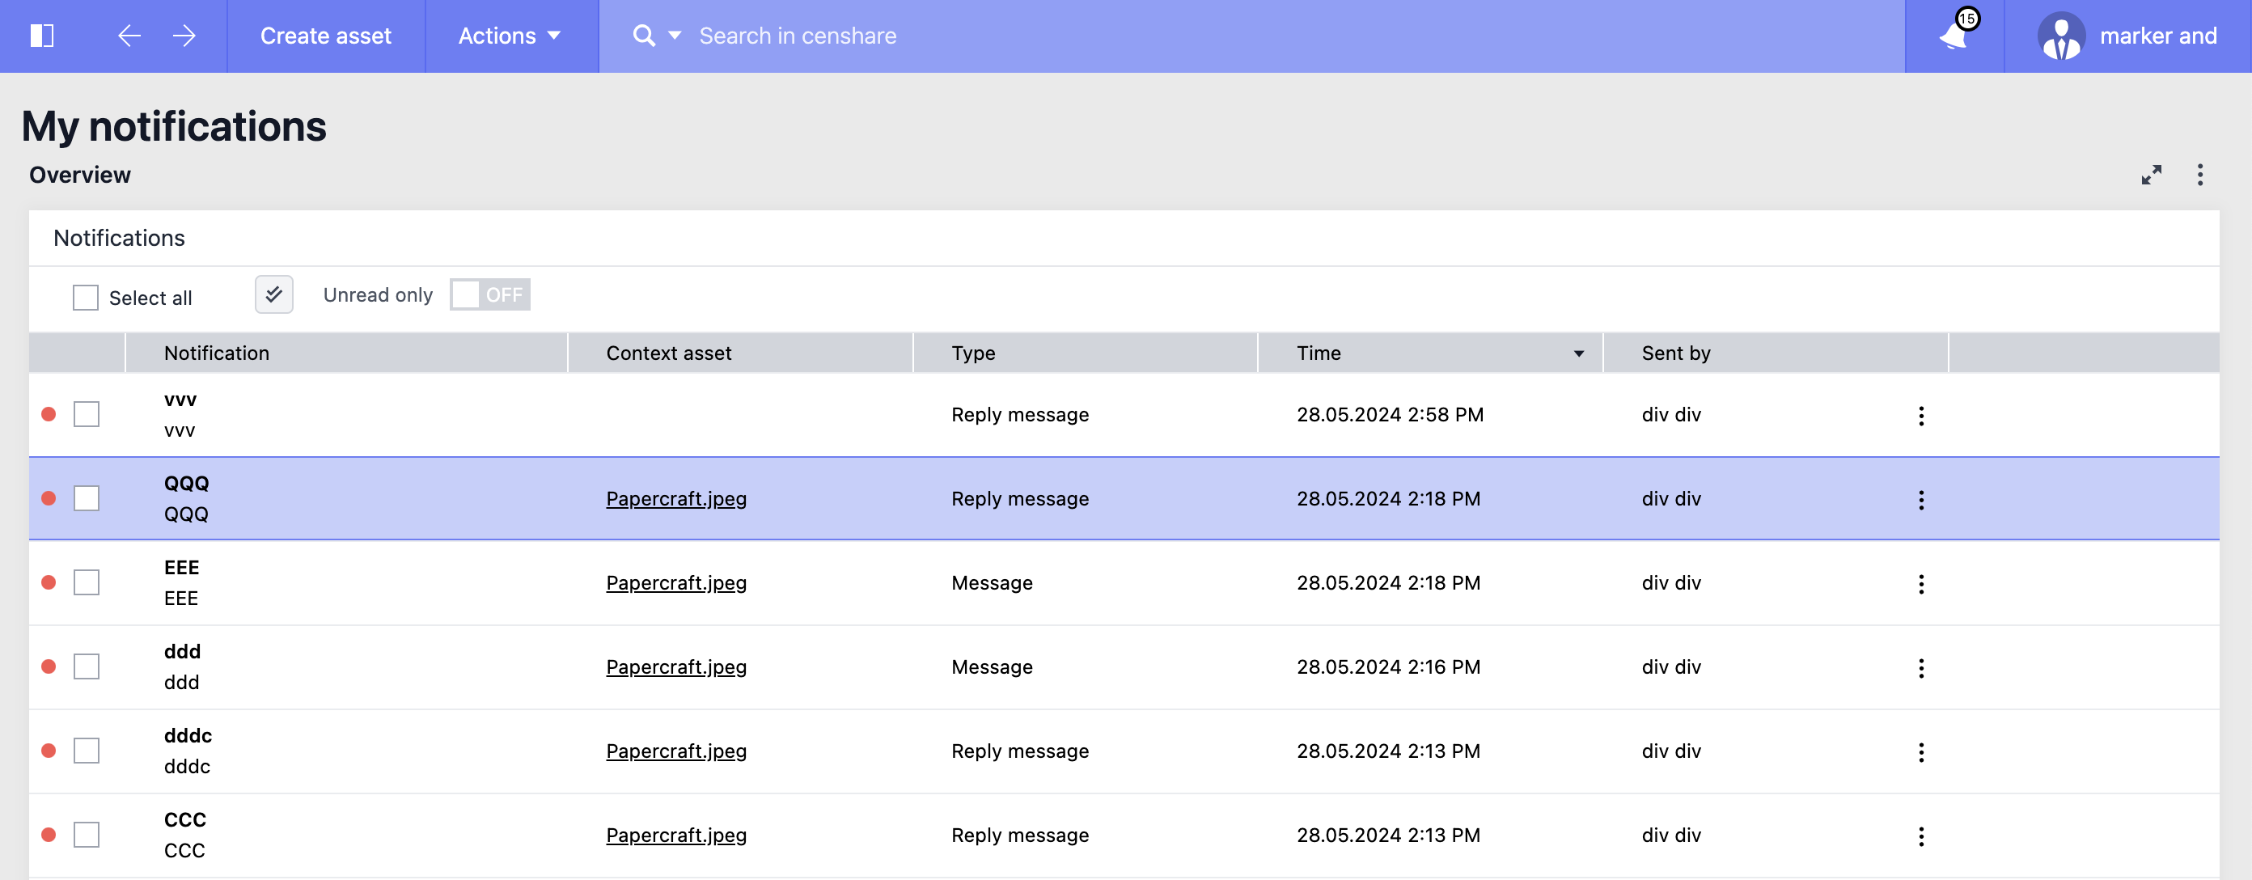Open row options for vvv notification
This screenshot has width=2252, height=880.
pos(1920,415)
